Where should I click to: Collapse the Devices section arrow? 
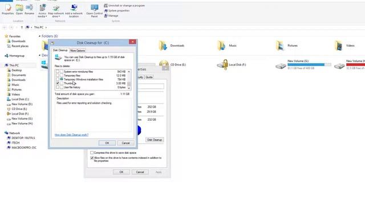(39, 55)
